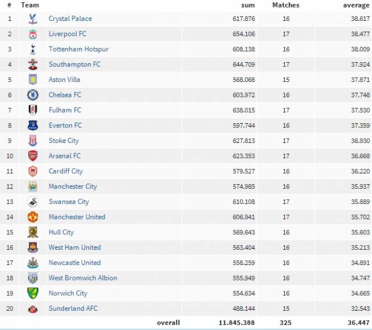Image resolution: width=372 pixels, height=330 pixels.
Task: Open the West Bromwich Albion link
Action: coord(83,278)
